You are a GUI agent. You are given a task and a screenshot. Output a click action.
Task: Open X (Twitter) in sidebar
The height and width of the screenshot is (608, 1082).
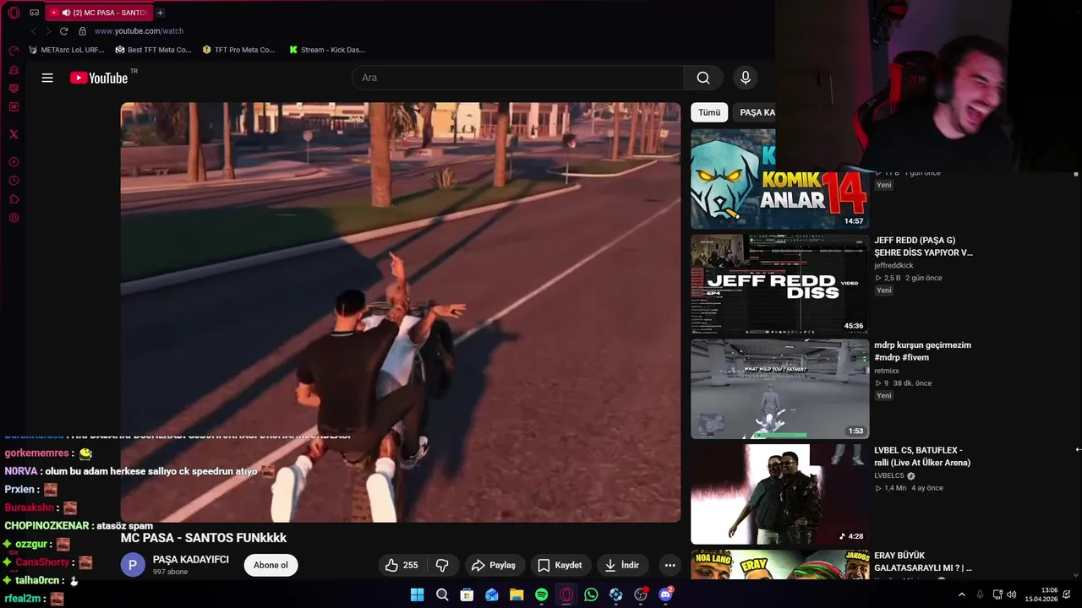tap(14, 134)
